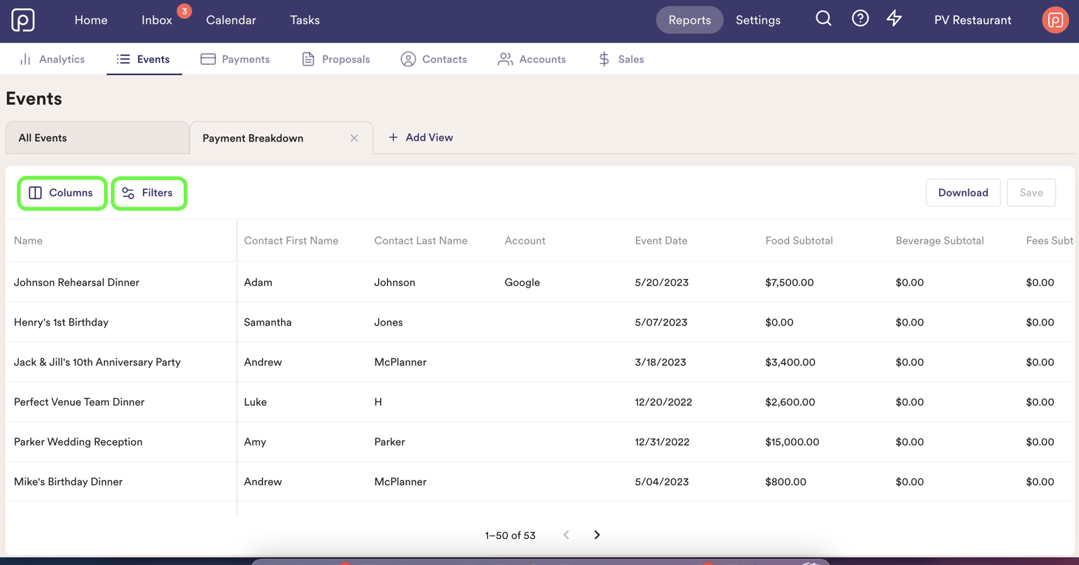This screenshot has height=565, width=1079.
Task: Switch to the All Events view tab
Action: coord(97,138)
